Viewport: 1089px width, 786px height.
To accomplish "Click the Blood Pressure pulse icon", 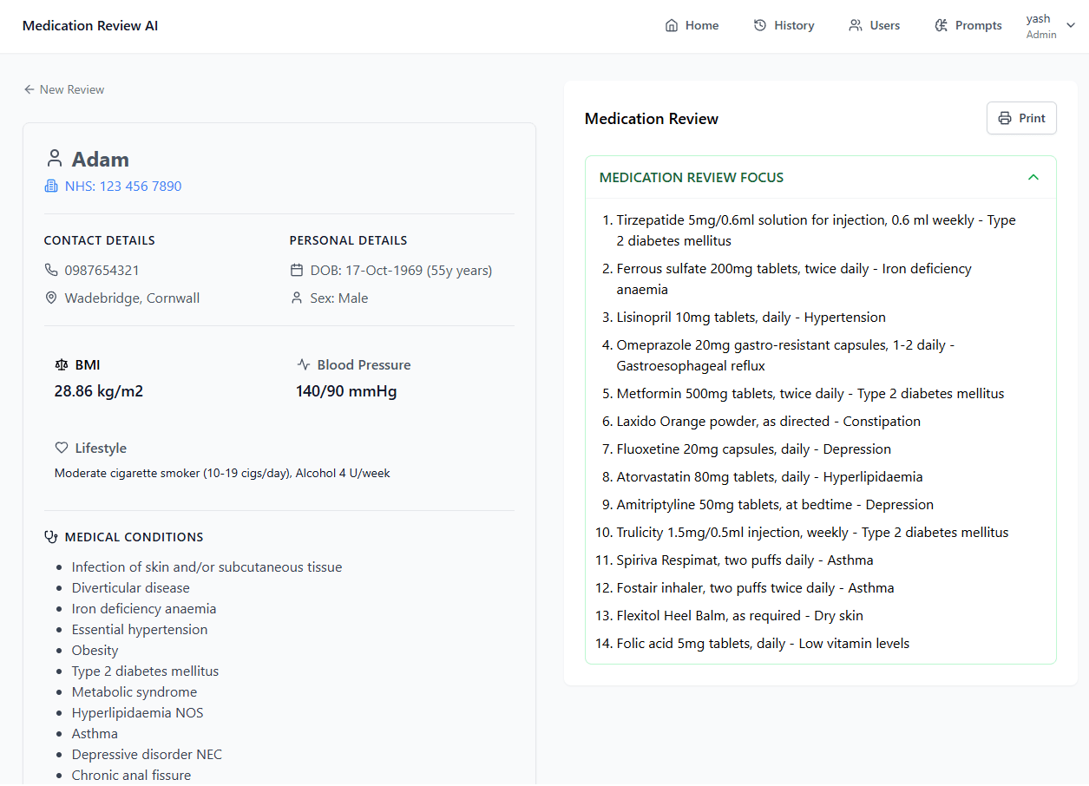I will click(304, 364).
